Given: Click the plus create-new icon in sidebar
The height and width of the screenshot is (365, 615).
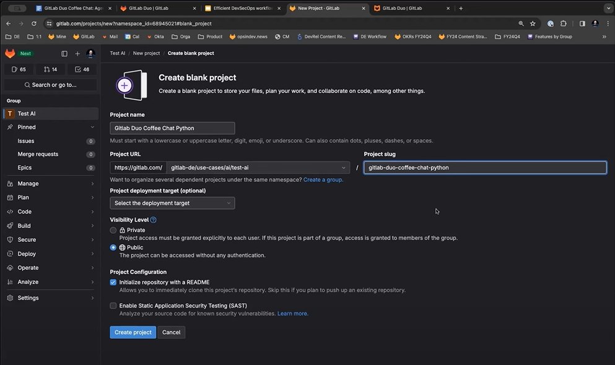Looking at the screenshot, I should click(77, 54).
